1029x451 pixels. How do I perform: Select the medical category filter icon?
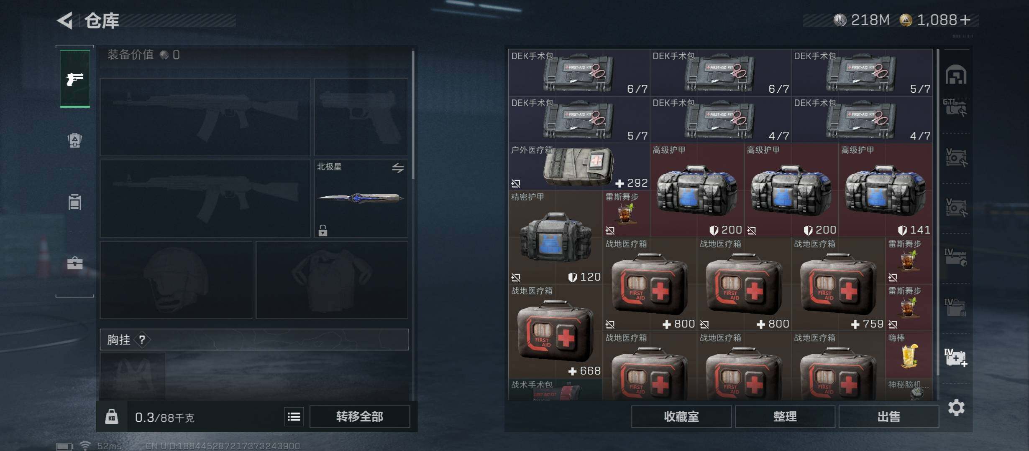click(956, 357)
